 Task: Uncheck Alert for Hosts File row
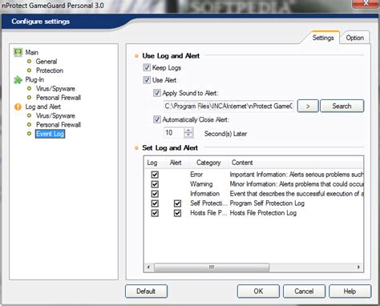pyautogui.click(x=177, y=213)
